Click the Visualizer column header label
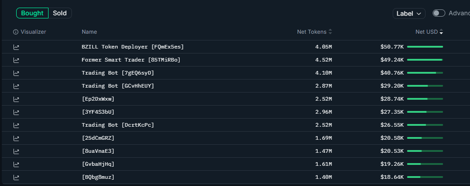 tap(33, 32)
